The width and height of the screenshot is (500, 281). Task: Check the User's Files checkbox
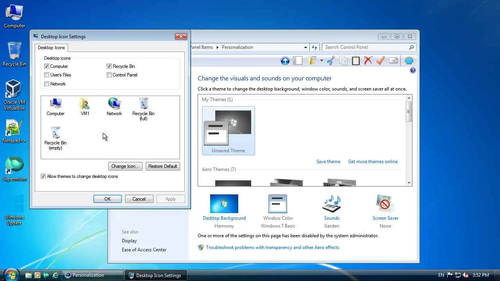click(x=47, y=75)
